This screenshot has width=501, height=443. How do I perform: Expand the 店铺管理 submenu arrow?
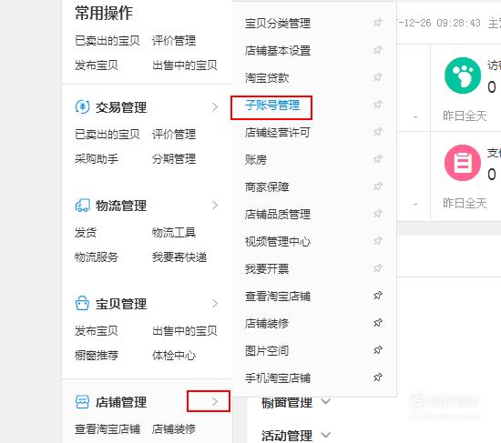(215, 402)
